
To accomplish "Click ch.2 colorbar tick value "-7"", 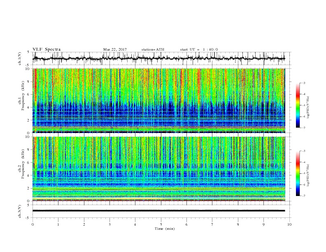I will pos(303,196).
